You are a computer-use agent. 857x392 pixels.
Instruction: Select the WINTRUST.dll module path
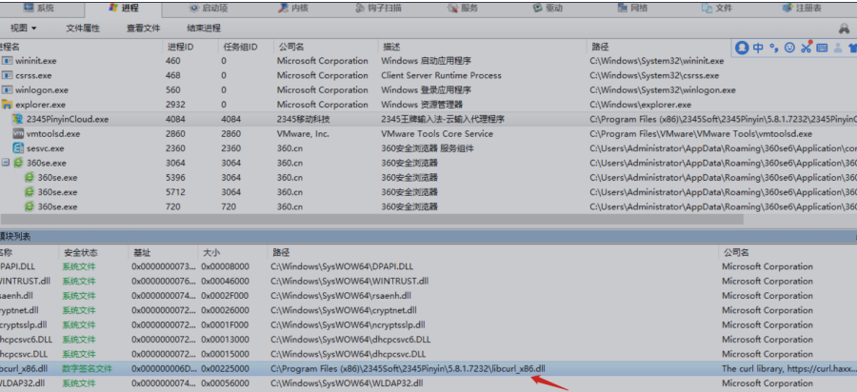(349, 282)
